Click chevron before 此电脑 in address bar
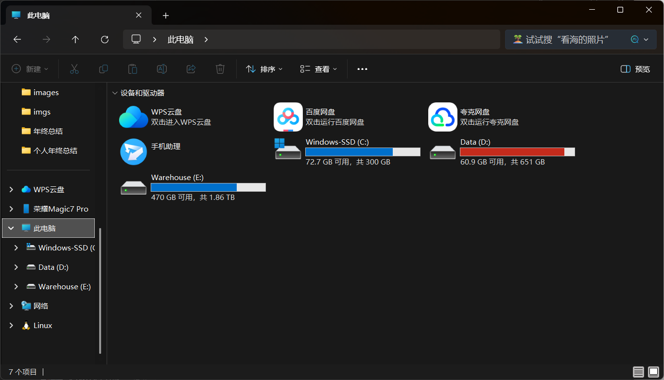664x380 pixels. click(155, 40)
